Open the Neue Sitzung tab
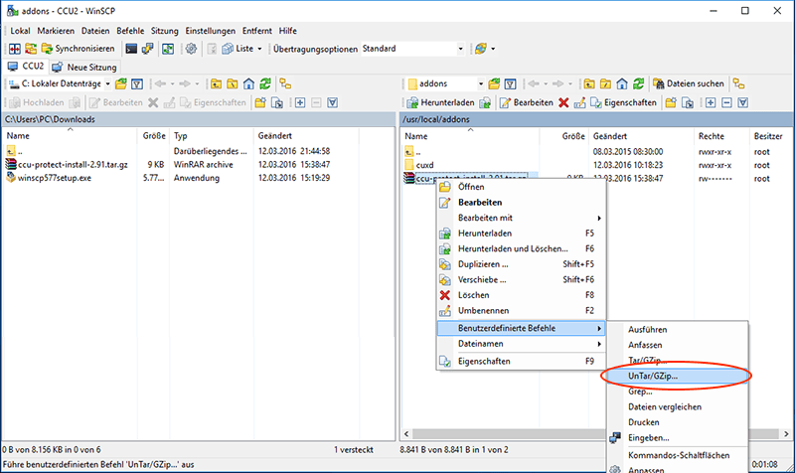The height and width of the screenshot is (473, 795). tap(84, 67)
